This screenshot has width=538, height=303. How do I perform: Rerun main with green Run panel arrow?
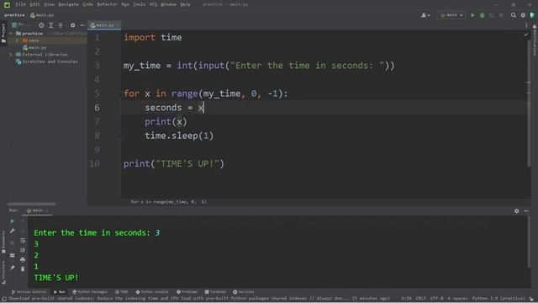point(12,221)
